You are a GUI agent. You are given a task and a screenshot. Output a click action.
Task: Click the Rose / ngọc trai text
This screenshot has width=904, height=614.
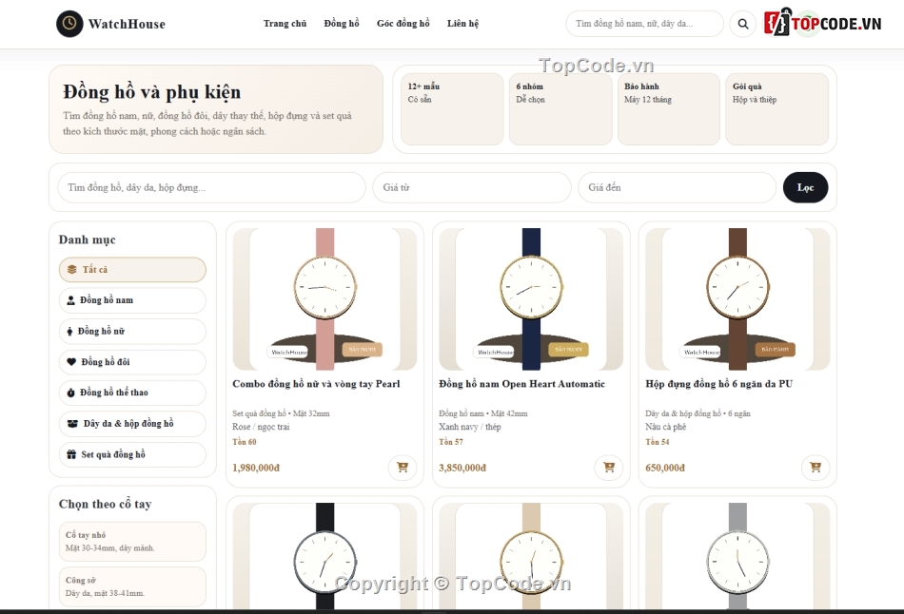pyautogui.click(x=261, y=427)
